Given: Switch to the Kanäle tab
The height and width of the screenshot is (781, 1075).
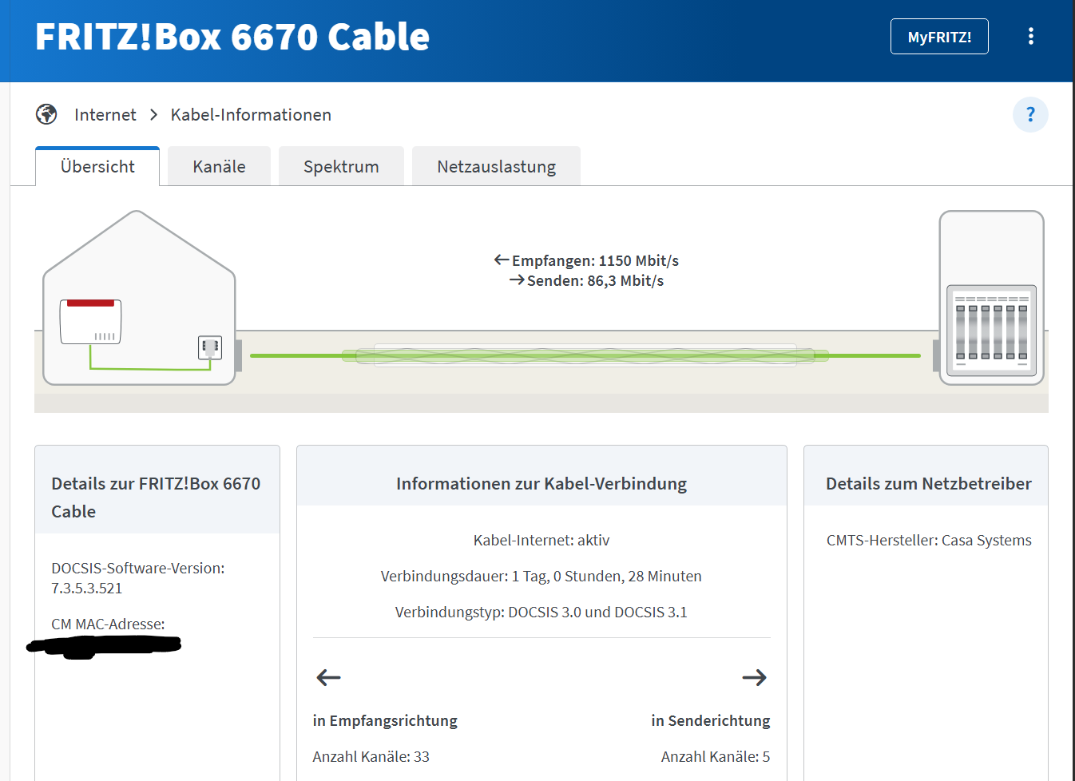Looking at the screenshot, I should click(219, 167).
